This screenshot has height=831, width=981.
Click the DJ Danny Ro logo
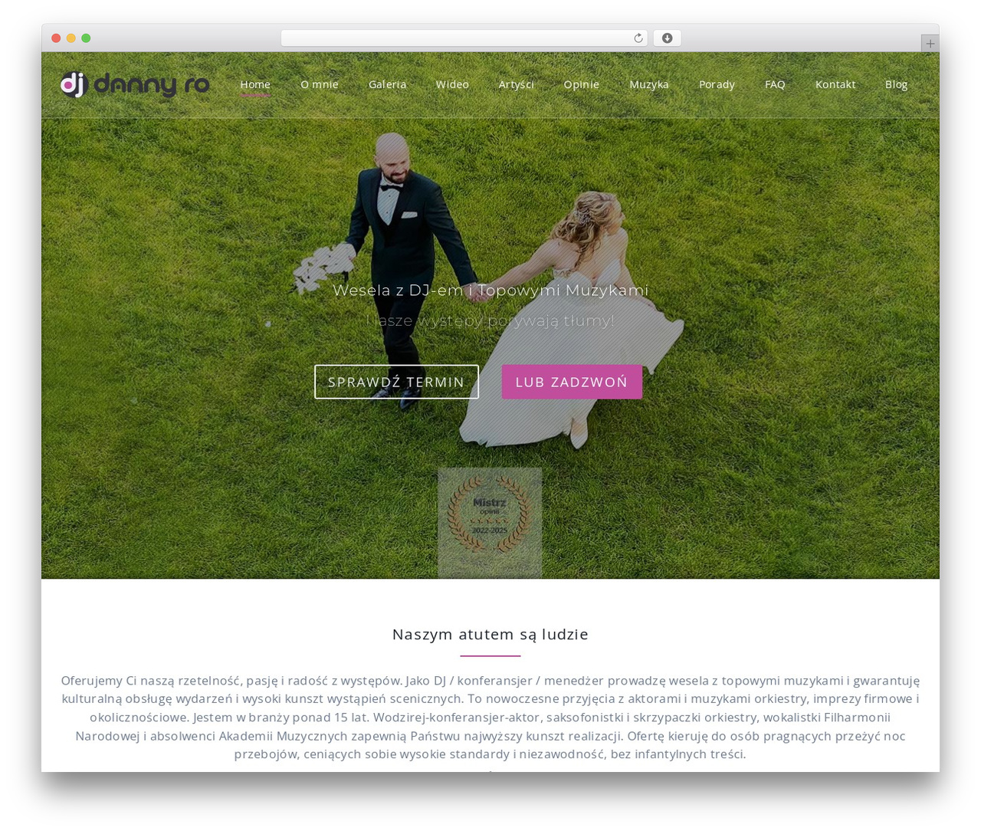point(135,84)
